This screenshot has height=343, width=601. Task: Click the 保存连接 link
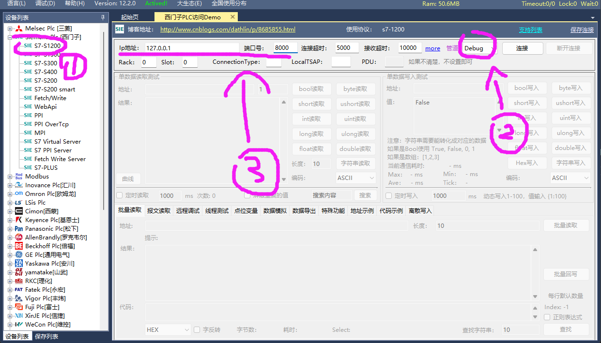tap(582, 30)
